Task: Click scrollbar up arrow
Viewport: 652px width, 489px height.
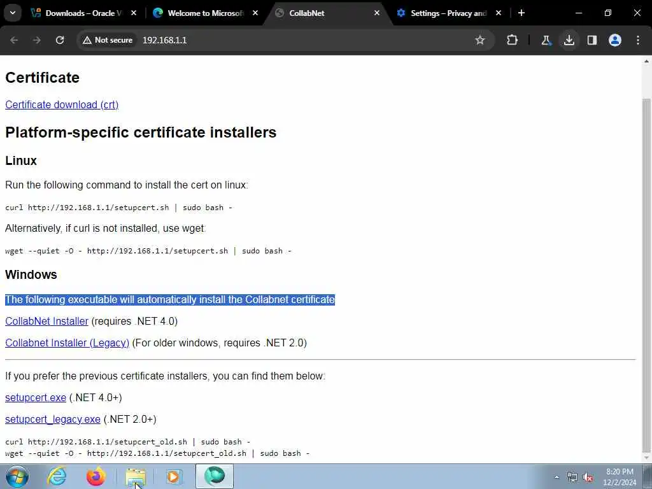Action: tap(647, 61)
